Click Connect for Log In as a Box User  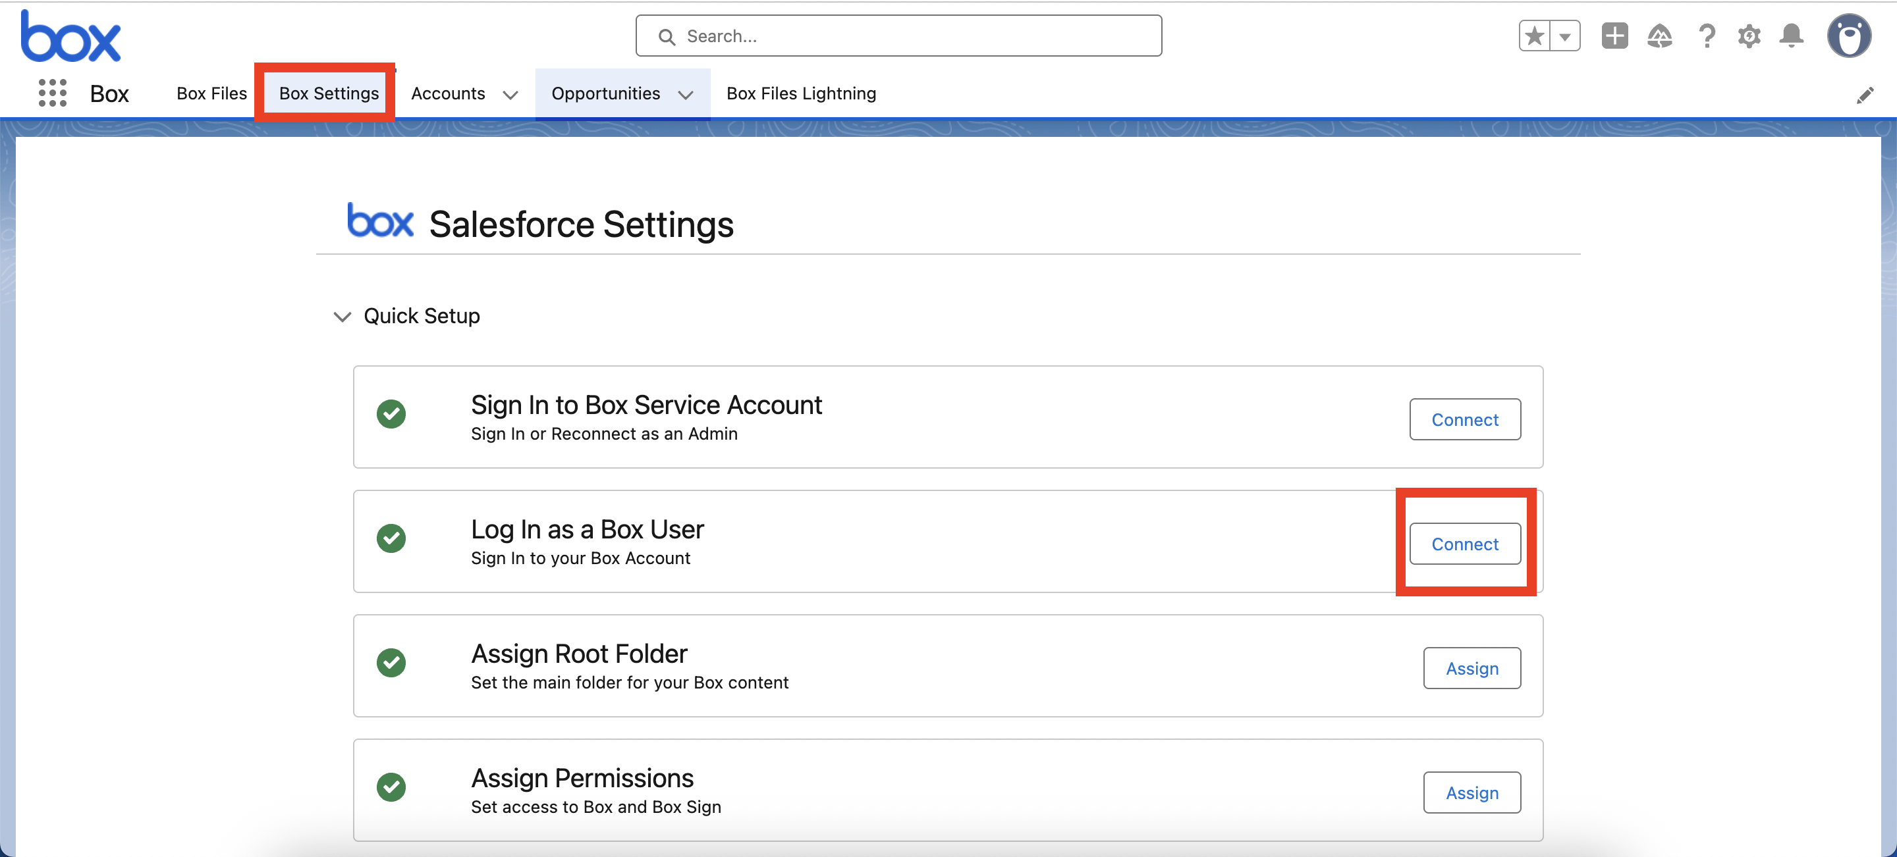1464,544
